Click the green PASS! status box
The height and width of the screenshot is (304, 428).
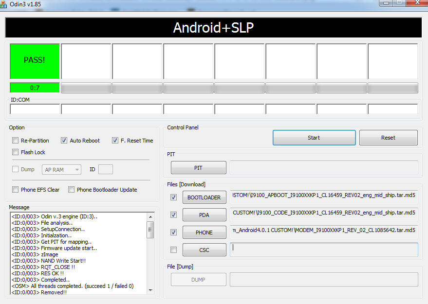click(35, 61)
